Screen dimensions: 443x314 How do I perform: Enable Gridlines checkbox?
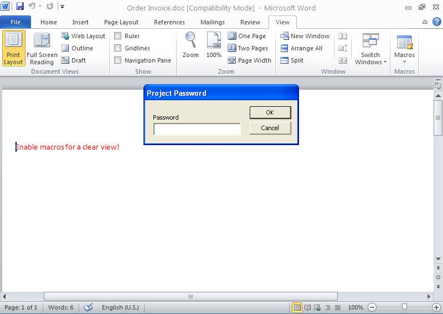click(118, 48)
